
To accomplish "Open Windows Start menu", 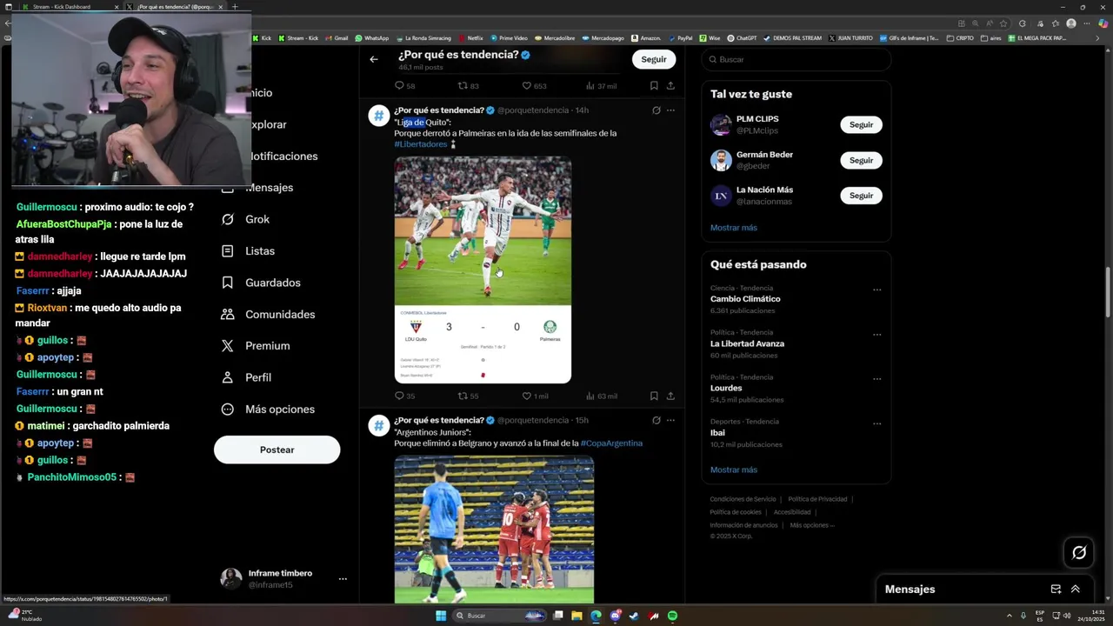I will pos(441,616).
